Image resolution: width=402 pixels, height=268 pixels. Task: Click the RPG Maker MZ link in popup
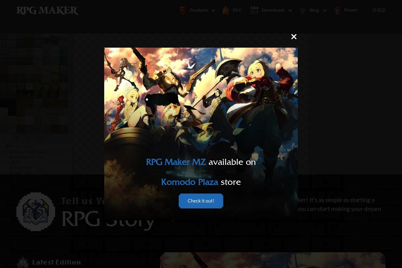176,162
